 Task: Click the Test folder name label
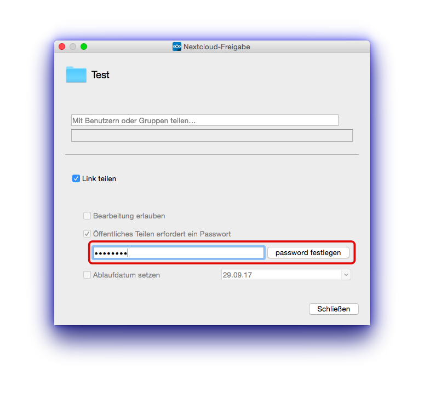[x=100, y=75]
